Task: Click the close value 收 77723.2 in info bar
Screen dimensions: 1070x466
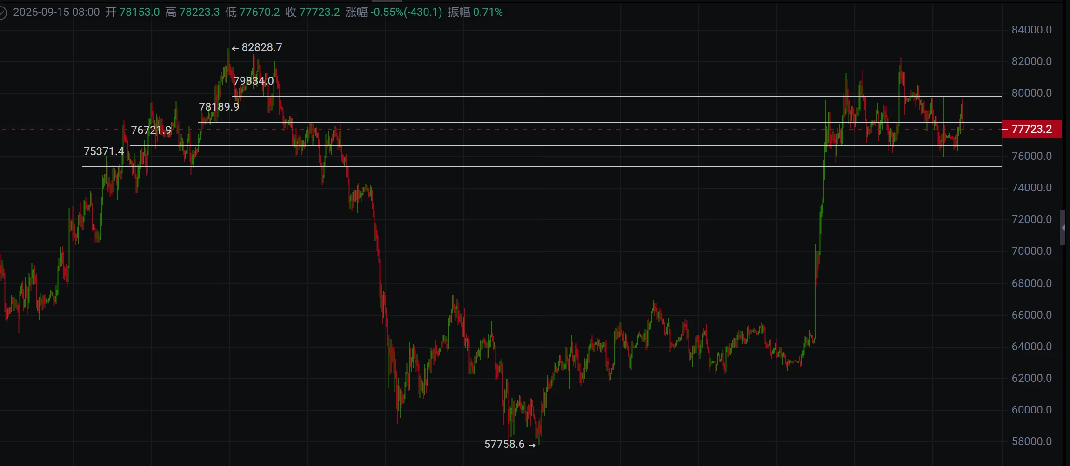Action: [x=313, y=12]
